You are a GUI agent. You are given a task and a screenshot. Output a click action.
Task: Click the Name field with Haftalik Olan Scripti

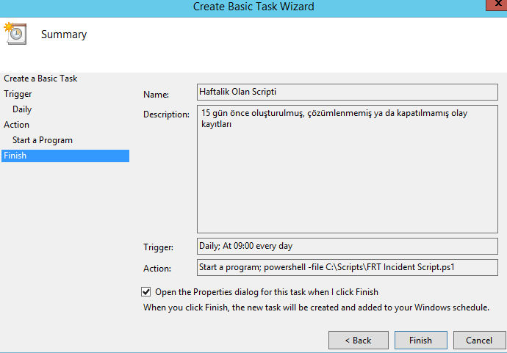pyautogui.click(x=348, y=92)
